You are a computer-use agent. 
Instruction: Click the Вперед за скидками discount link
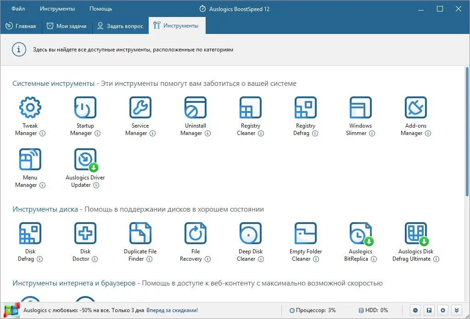click(172, 310)
